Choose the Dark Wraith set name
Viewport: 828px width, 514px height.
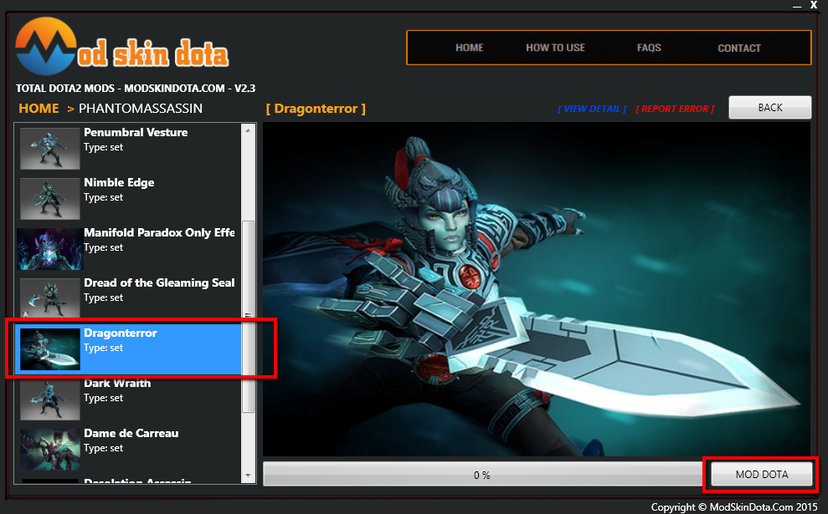coord(117,384)
